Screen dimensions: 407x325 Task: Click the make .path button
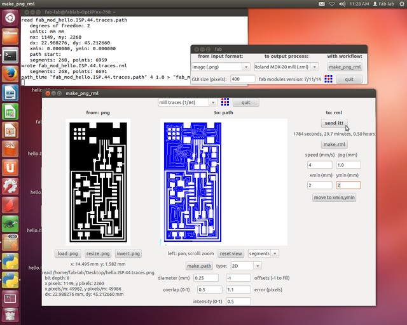tap(199, 266)
